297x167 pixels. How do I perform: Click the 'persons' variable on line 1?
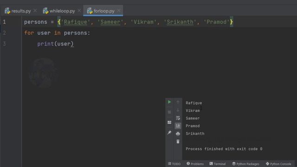tap(36, 22)
